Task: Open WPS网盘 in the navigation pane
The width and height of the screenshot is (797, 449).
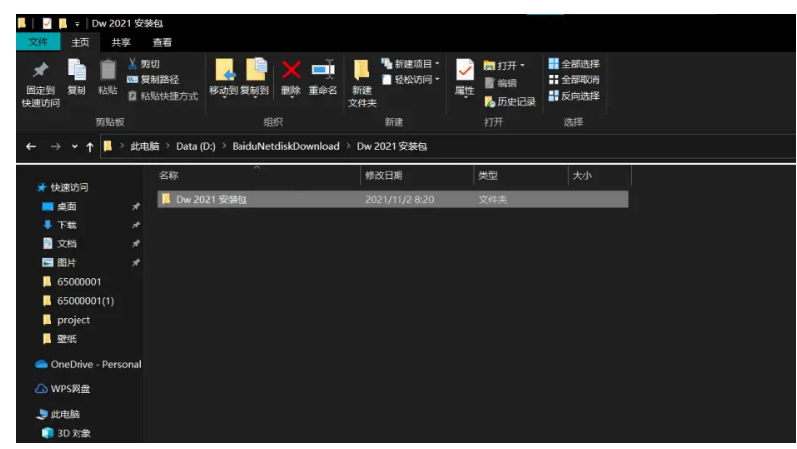Action: (63, 389)
